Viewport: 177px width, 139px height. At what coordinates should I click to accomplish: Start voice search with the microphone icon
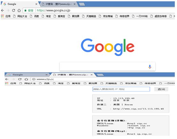[x=150, y=66]
